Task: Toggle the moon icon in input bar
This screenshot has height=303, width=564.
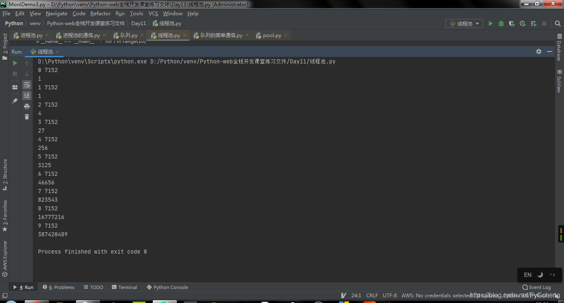Action: [x=540, y=275]
